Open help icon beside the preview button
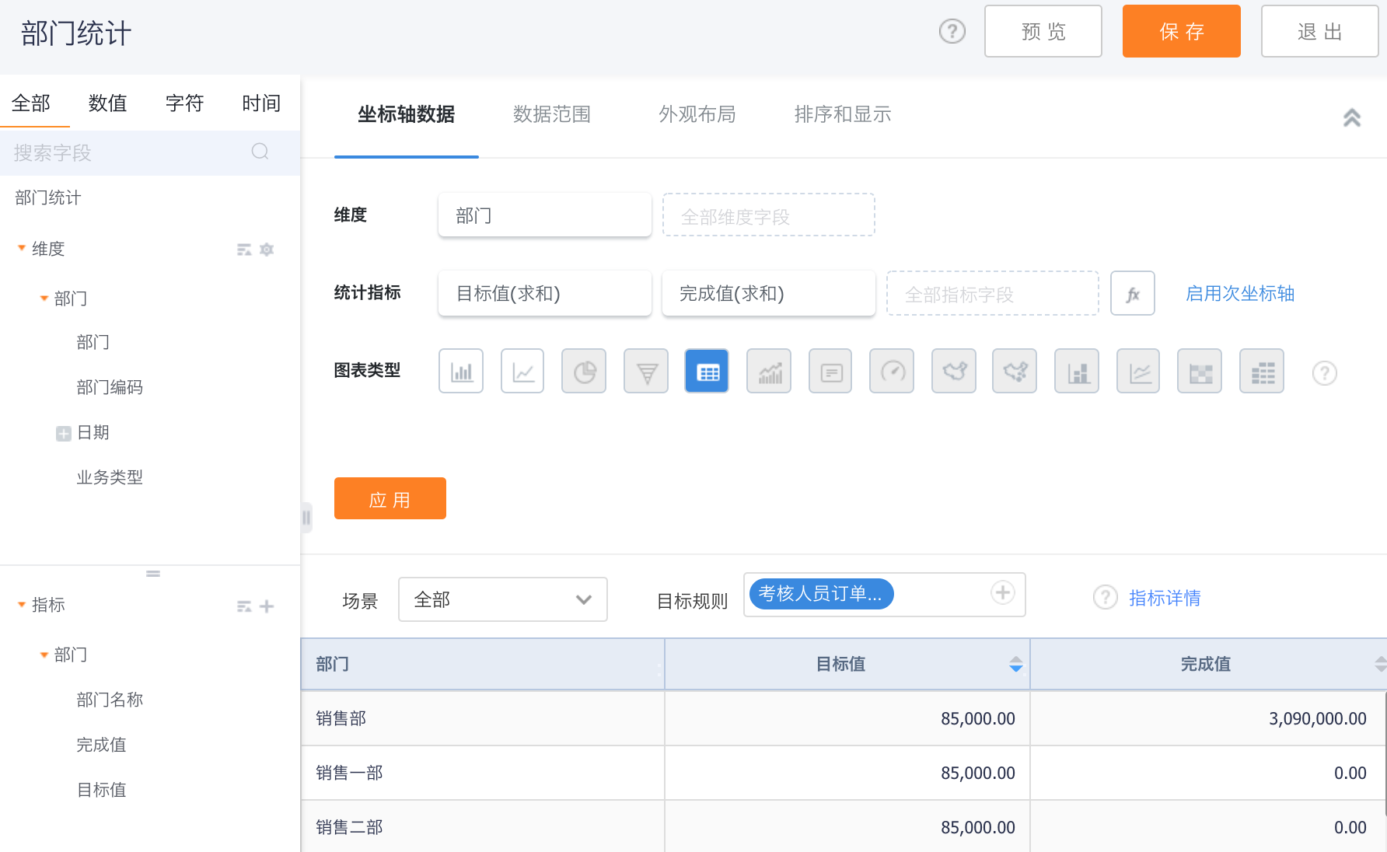The width and height of the screenshot is (1387, 852). click(952, 32)
